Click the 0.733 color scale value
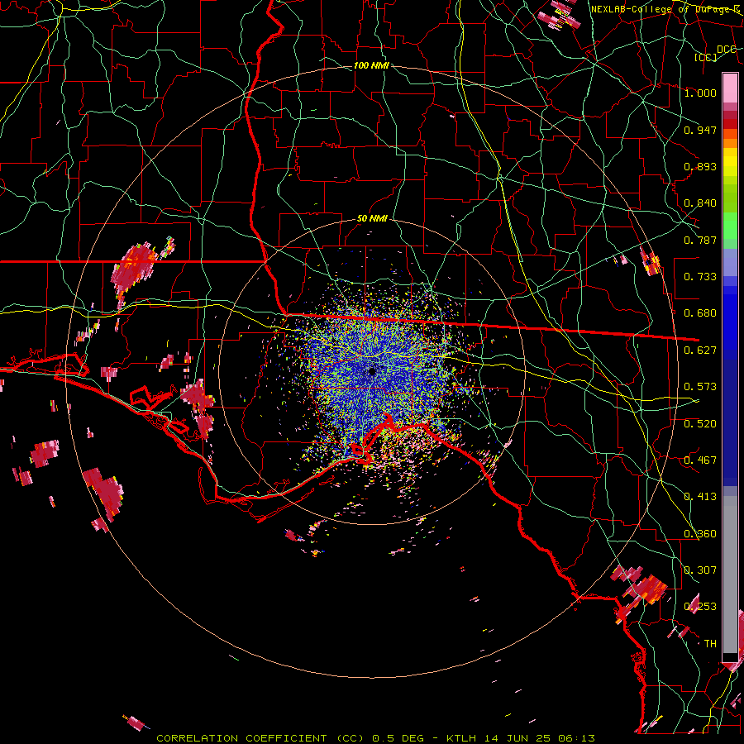The height and width of the screenshot is (744, 744). click(700, 277)
